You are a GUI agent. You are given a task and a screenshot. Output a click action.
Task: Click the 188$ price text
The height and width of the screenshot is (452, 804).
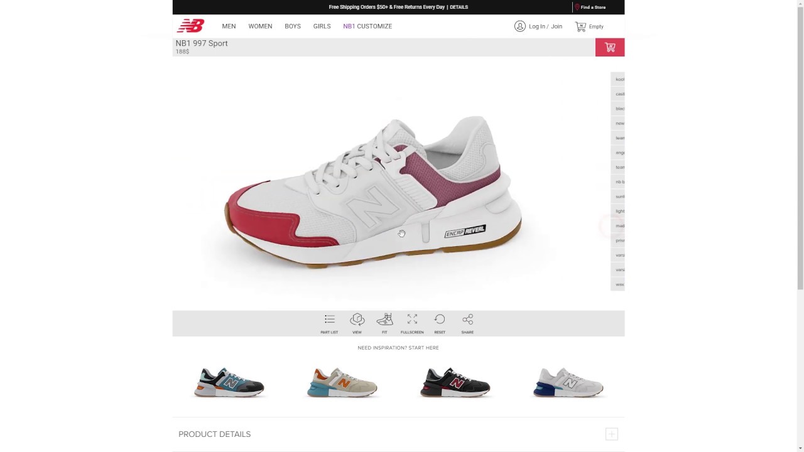(182, 51)
